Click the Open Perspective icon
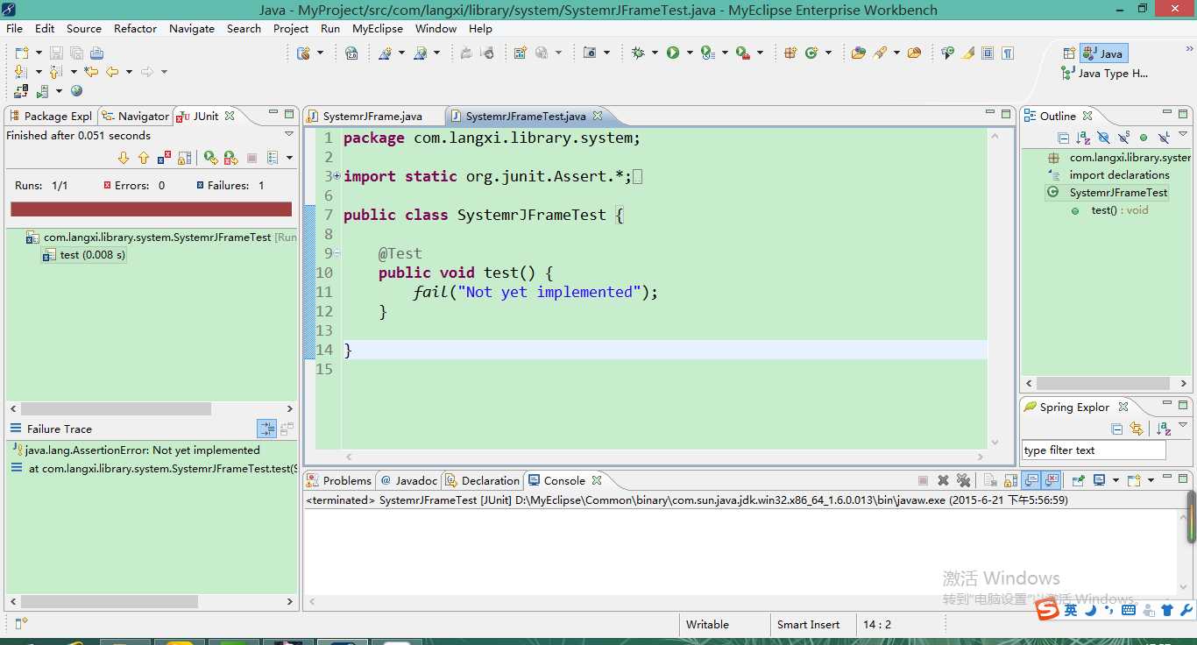1197x645 pixels. point(1069,53)
